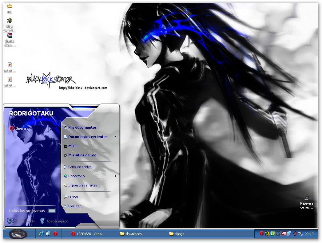Expand the Conectar a submenu arrow
This screenshot has height=243, width=322.
pyautogui.click(x=116, y=176)
